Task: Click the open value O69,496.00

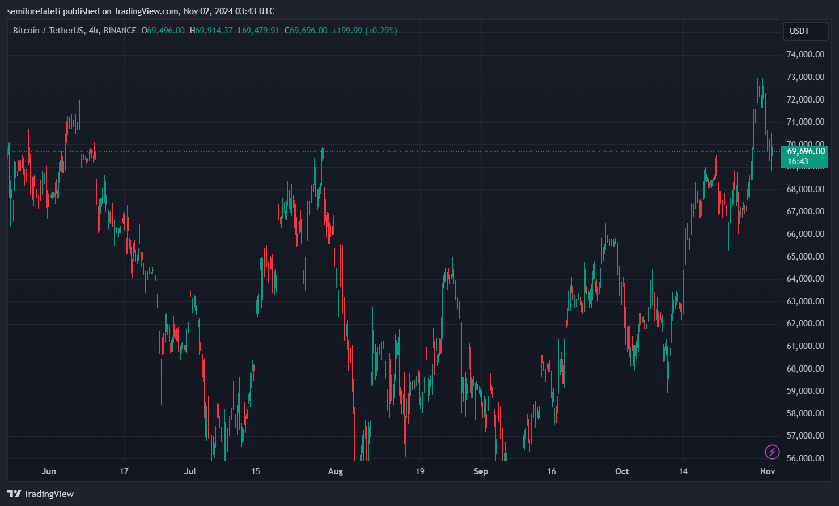Action: point(163,31)
